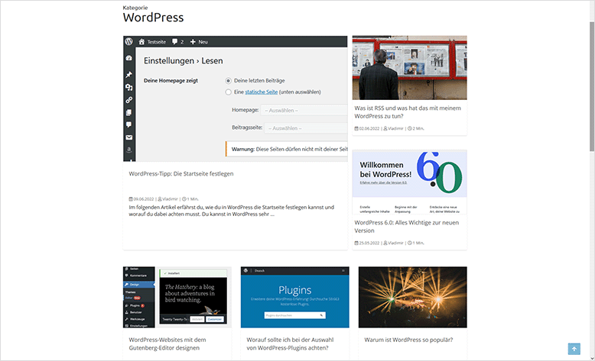The height and width of the screenshot is (361, 595).
Task: Click the newspaper wall RSS post image
Action: click(409, 68)
